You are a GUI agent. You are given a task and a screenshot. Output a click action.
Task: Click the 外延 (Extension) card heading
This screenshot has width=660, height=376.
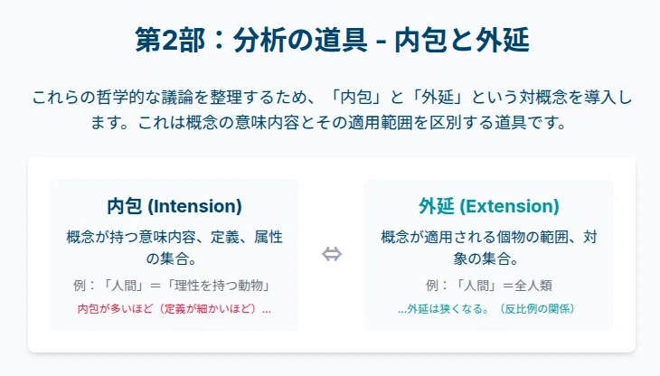point(489,206)
